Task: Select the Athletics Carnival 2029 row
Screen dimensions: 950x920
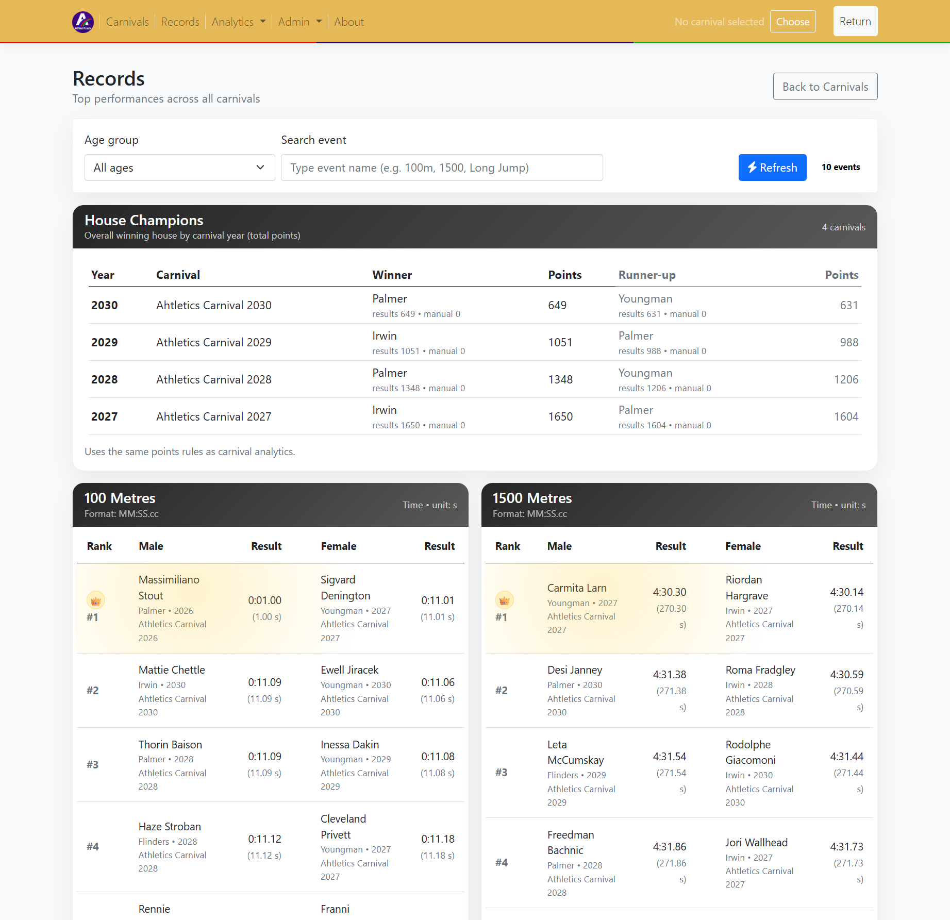Action: click(x=213, y=342)
